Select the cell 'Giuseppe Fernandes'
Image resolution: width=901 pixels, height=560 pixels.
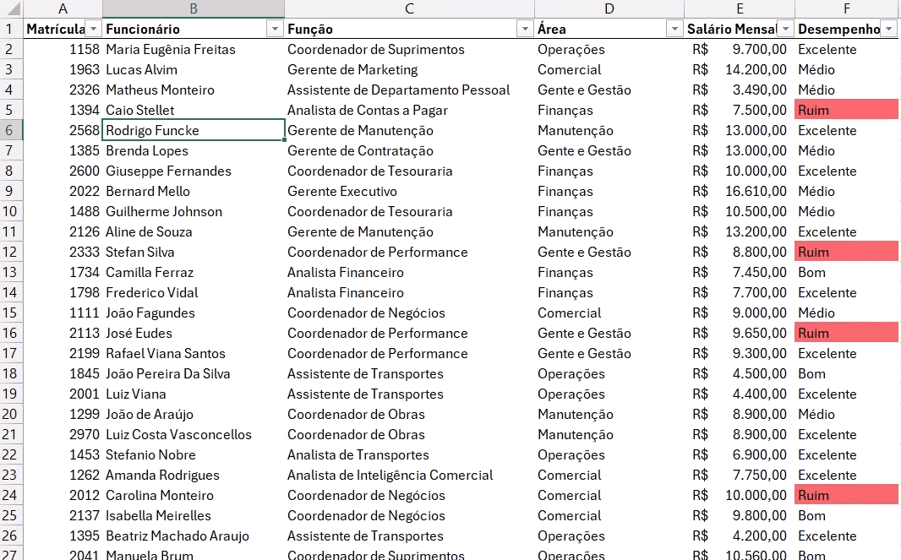tap(194, 171)
